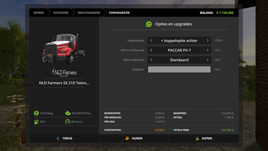Choose next Wielconfiguratie wheel setup
Viewport: 268px width, 151px height.
[x=207, y=60]
